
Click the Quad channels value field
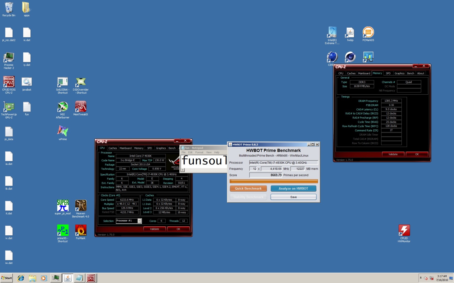[x=409, y=82]
